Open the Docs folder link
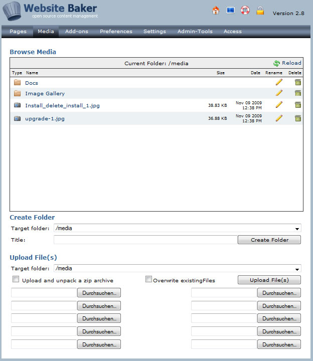 point(32,83)
